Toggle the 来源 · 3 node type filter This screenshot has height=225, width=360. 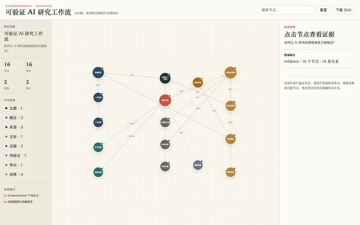pos(14,127)
